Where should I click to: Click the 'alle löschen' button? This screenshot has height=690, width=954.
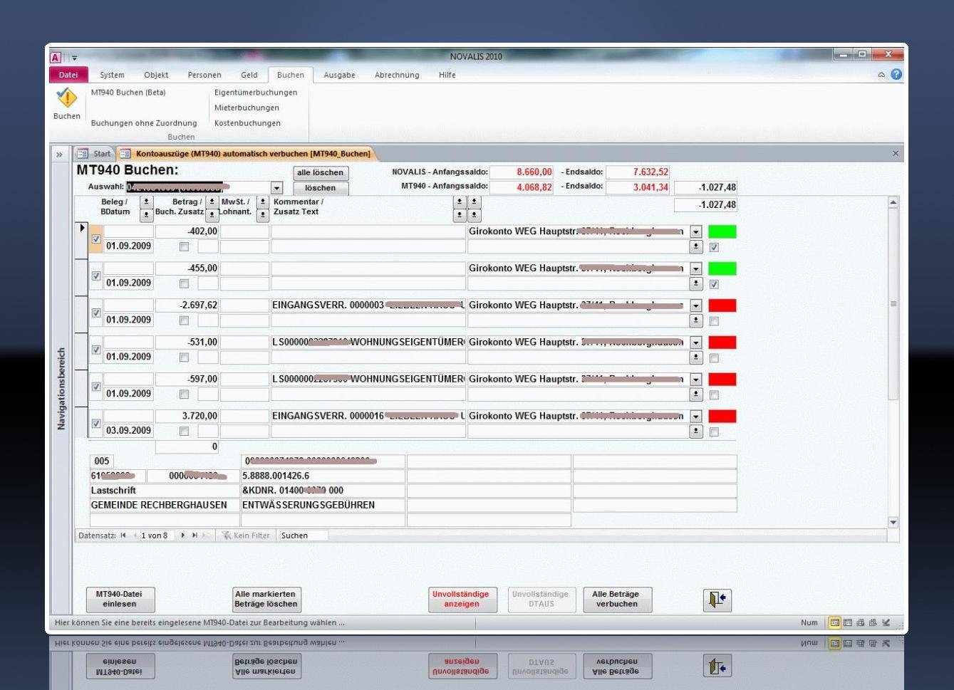[321, 173]
